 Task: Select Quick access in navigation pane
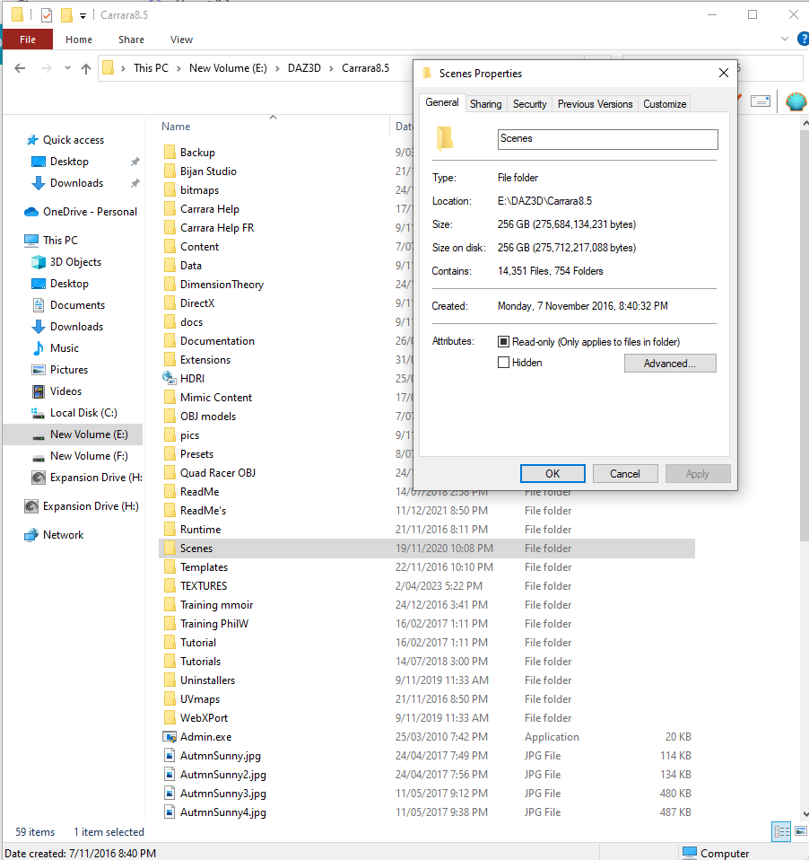[x=74, y=140]
